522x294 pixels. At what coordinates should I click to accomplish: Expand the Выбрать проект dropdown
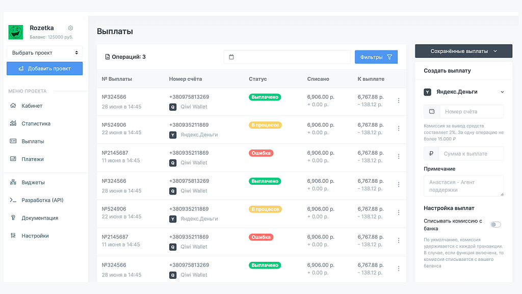pyautogui.click(x=44, y=53)
